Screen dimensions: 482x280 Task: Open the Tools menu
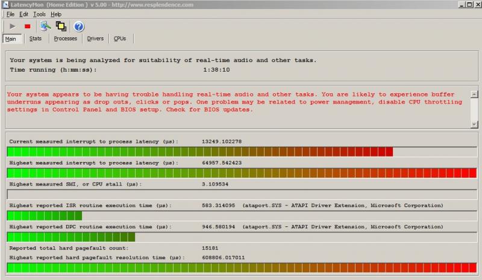(x=39, y=14)
